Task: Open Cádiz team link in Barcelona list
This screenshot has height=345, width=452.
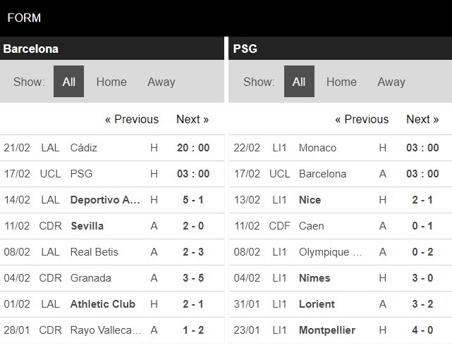Action: click(84, 148)
